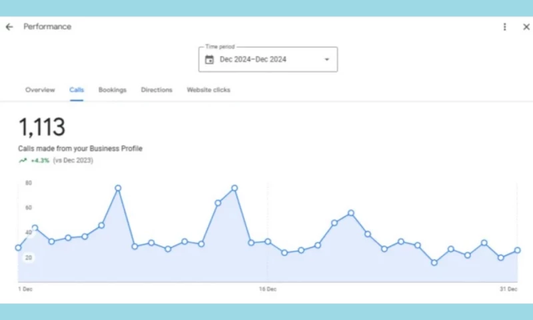This screenshot has width=533, height=320.
Task: Click the '(vs Dec 2023)' comparison text
Action: click(73, 161)
